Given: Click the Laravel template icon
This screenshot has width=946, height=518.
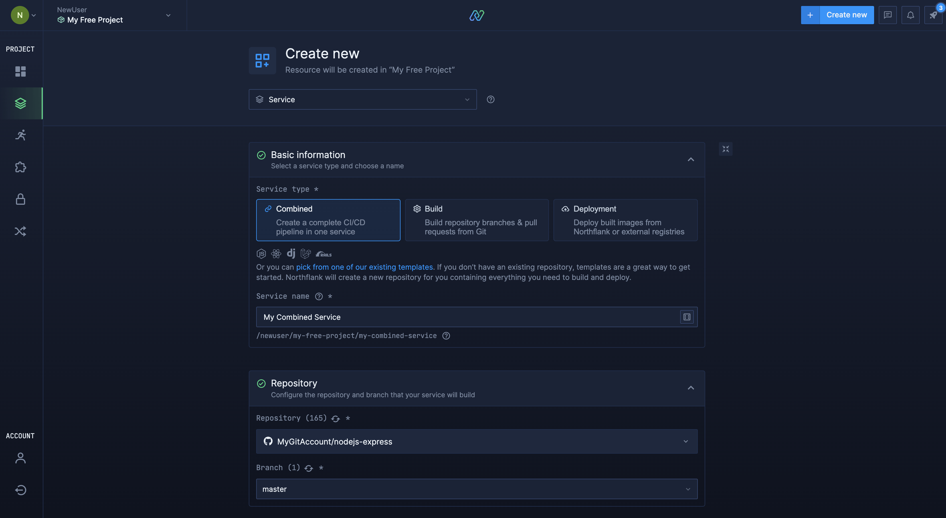Looking at the screenshot, I should [306, 253].
